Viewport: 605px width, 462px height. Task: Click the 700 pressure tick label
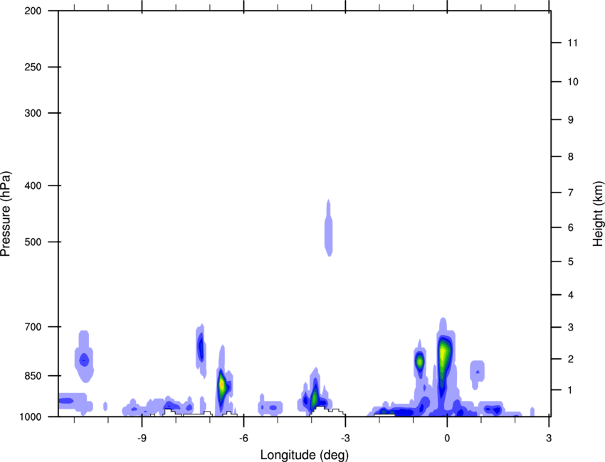click(x=33, y=327)
